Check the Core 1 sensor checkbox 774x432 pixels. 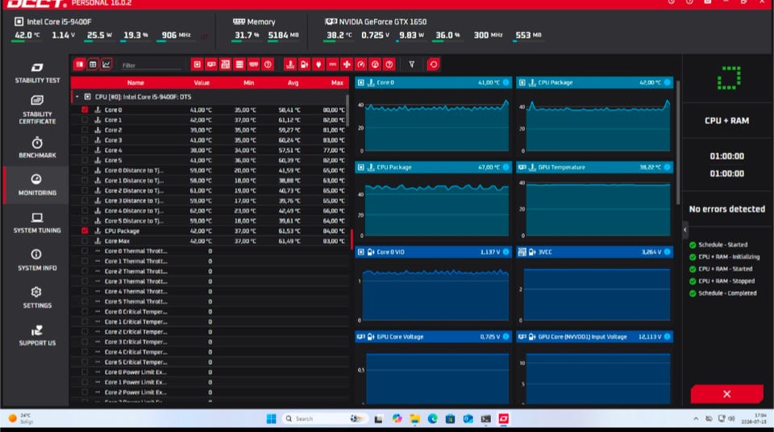tap(85, 119)
